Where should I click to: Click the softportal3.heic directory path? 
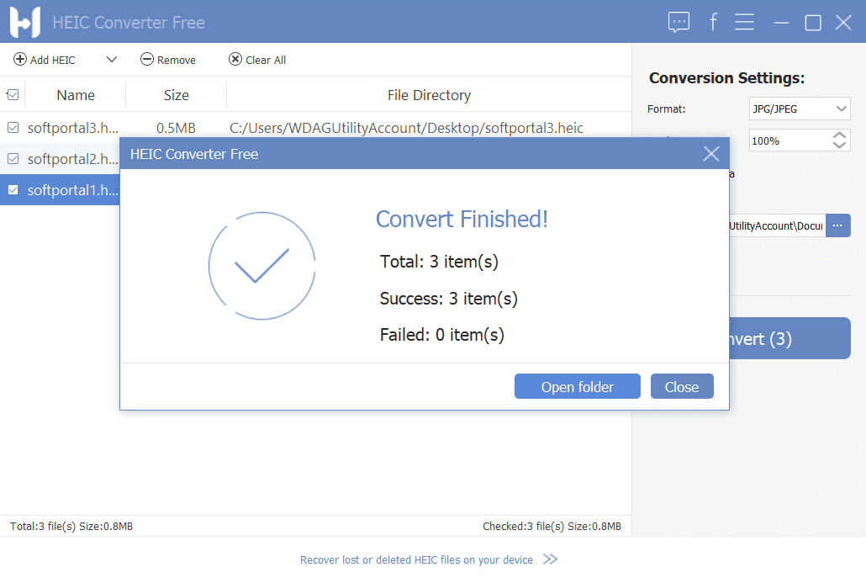click(x=406, y=128)
